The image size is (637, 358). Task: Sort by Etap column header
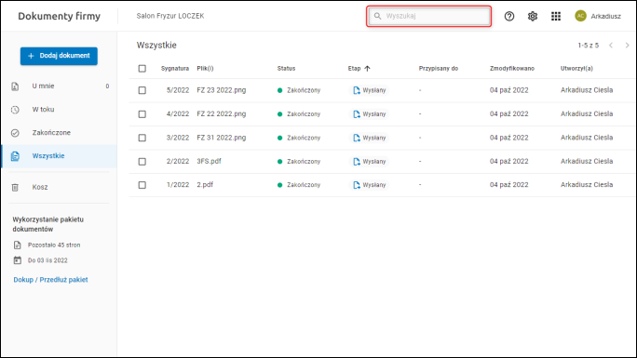tap(354, 69)
